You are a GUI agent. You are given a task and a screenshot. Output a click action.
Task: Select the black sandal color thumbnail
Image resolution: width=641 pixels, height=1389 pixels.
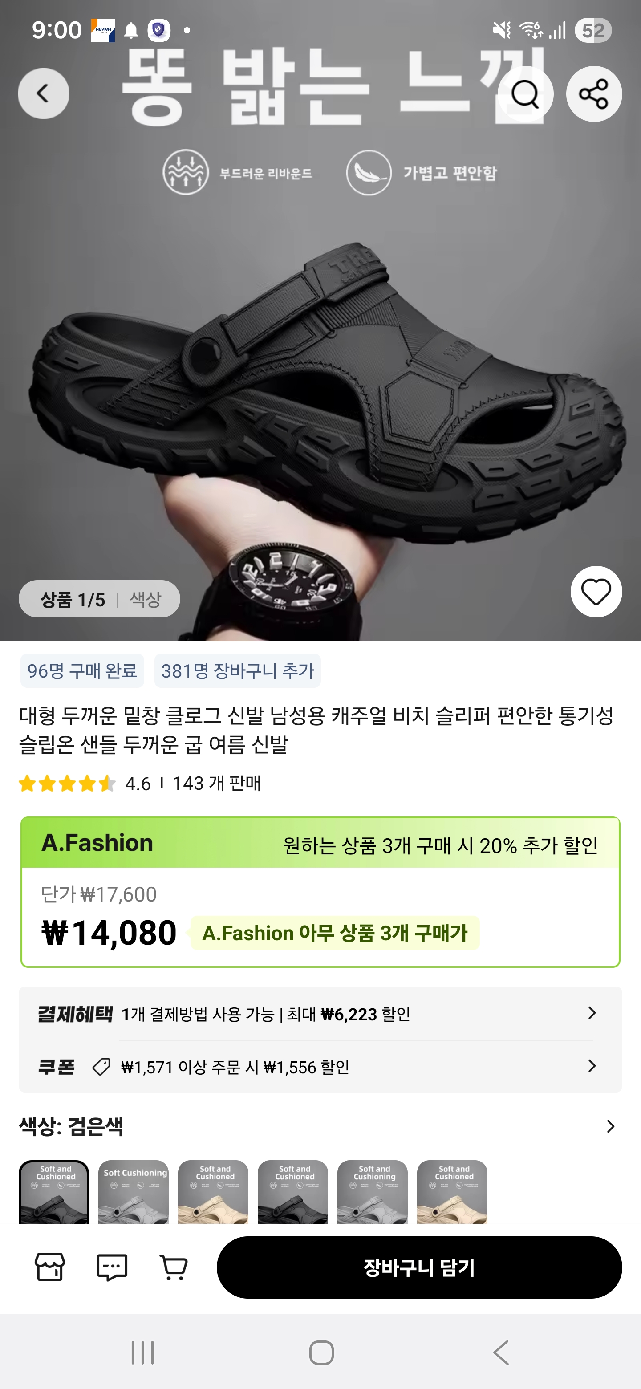point(54,1192)
